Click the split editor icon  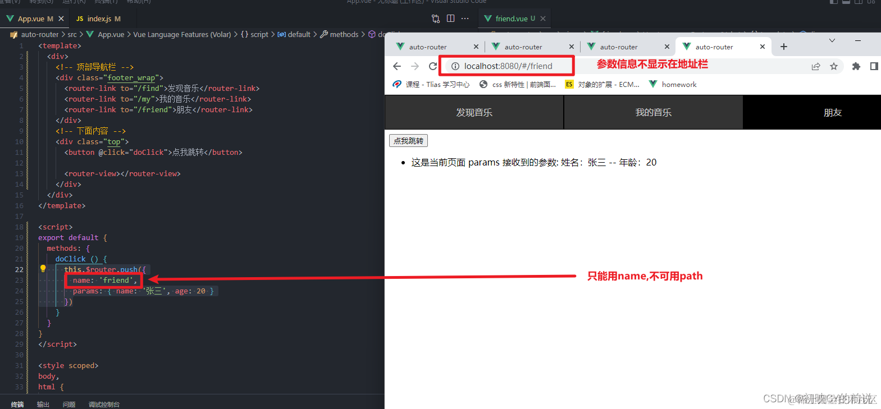(450, 19)
